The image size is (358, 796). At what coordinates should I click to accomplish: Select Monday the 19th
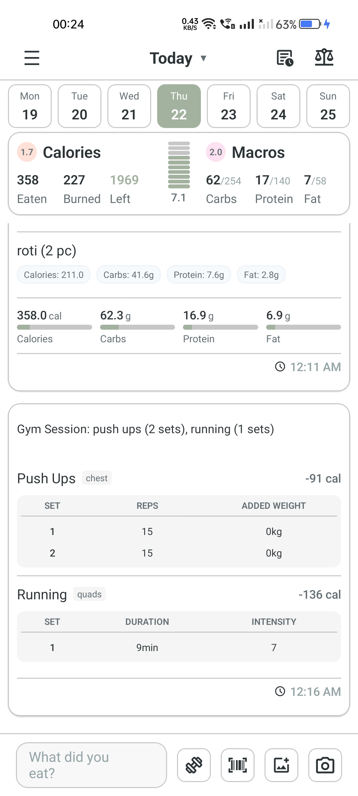point(30,106)
